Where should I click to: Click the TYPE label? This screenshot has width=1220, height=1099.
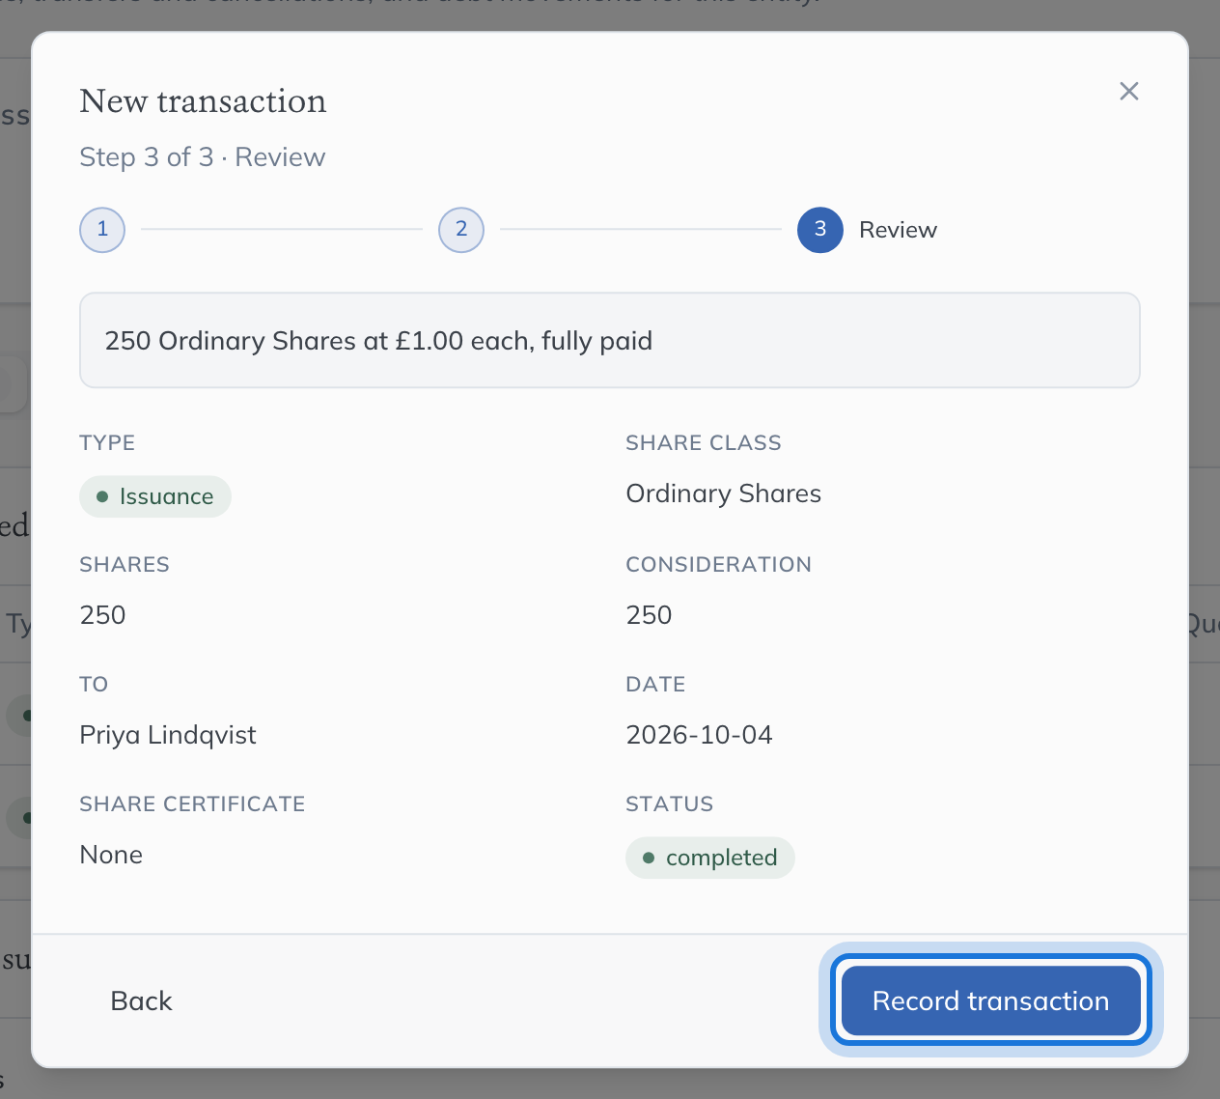107,442
